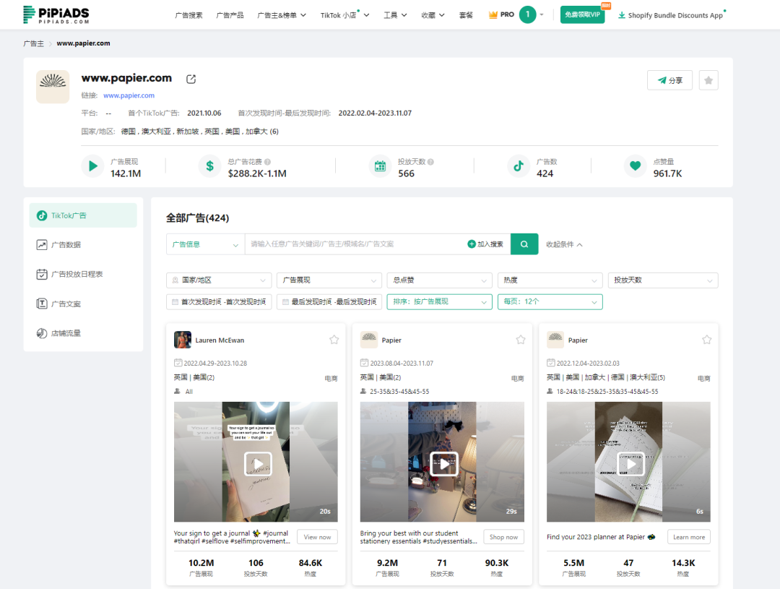780x589 pixels.
Task: Star the Papier ad dated 2022.12.04
Action: tap(706, 340)
